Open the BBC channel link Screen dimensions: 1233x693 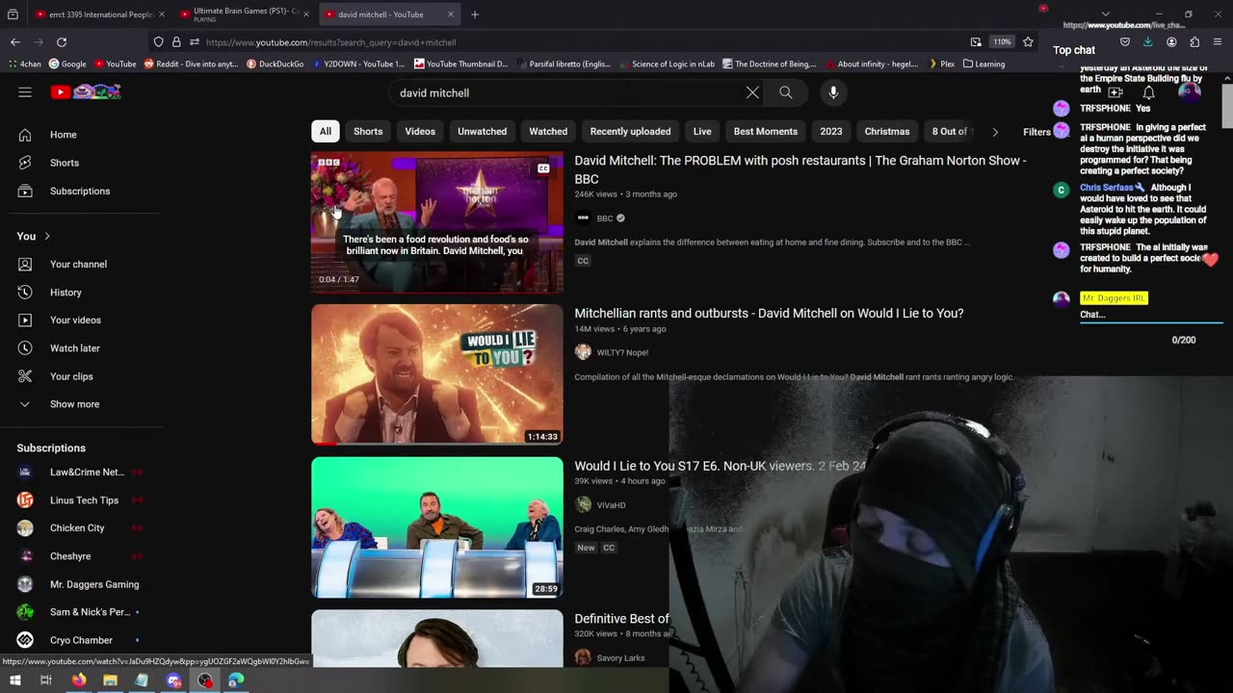coord(605,218)
